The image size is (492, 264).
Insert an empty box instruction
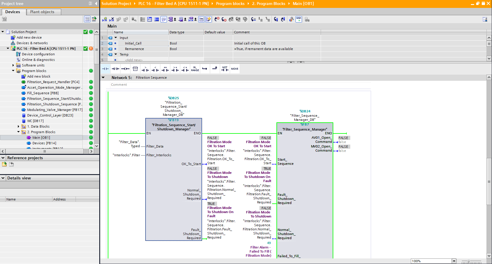point(135,69)
